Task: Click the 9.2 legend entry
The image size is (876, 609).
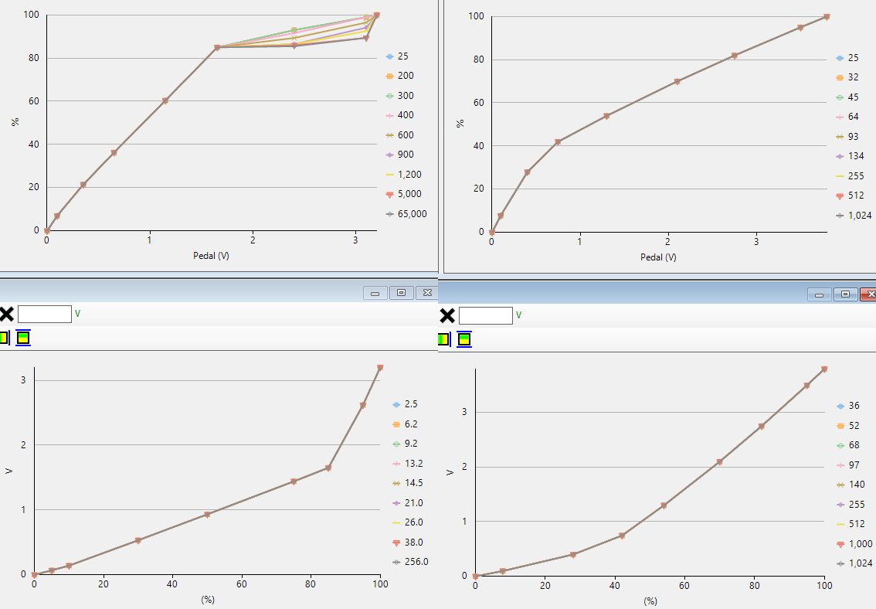Action: coord(405,444)
